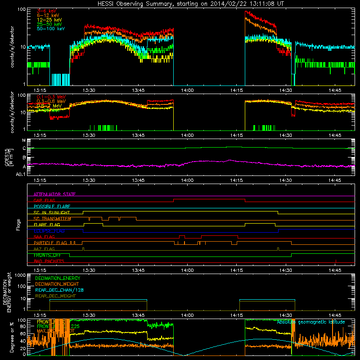
Task: Click the 1000 tick on decimation axis
Action: pos(20,275)
